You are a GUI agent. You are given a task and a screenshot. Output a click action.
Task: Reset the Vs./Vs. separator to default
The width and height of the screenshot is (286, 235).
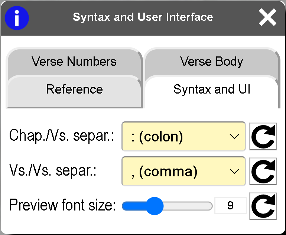263,172
